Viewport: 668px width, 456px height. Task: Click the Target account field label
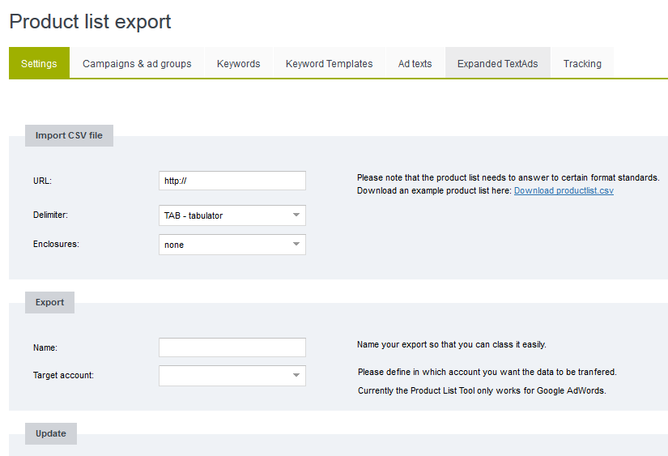click(63, 376)
